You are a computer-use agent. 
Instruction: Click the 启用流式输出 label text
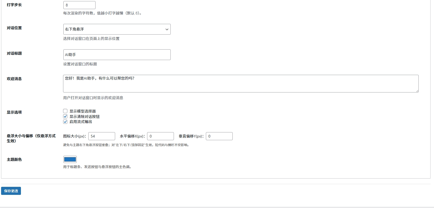[81, 122]
